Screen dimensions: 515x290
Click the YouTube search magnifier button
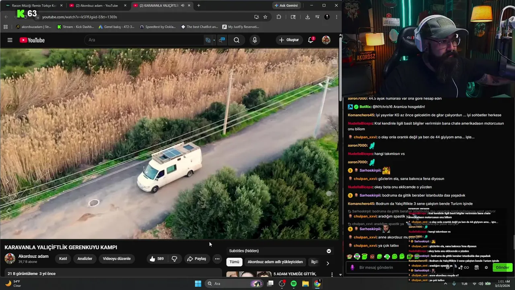[237, 40]
